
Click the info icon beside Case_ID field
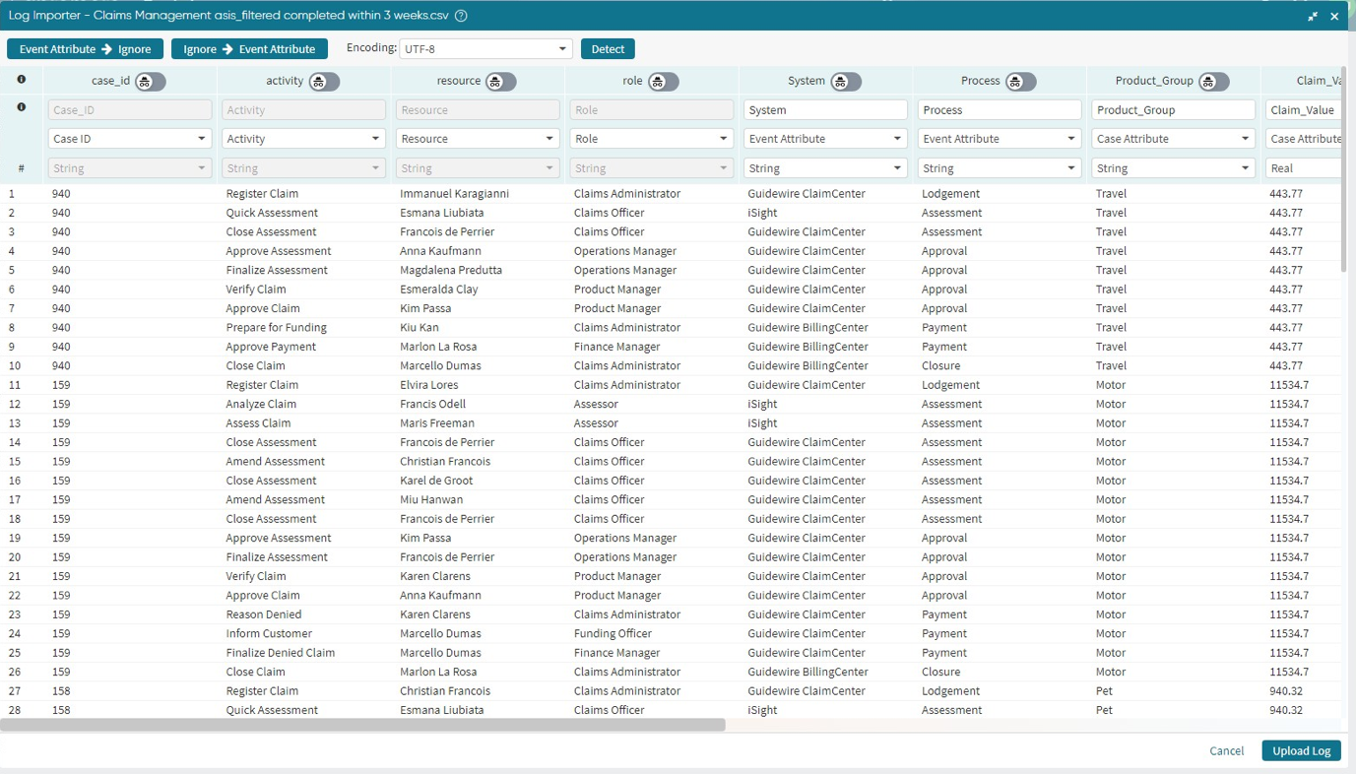tap(21, 107)
